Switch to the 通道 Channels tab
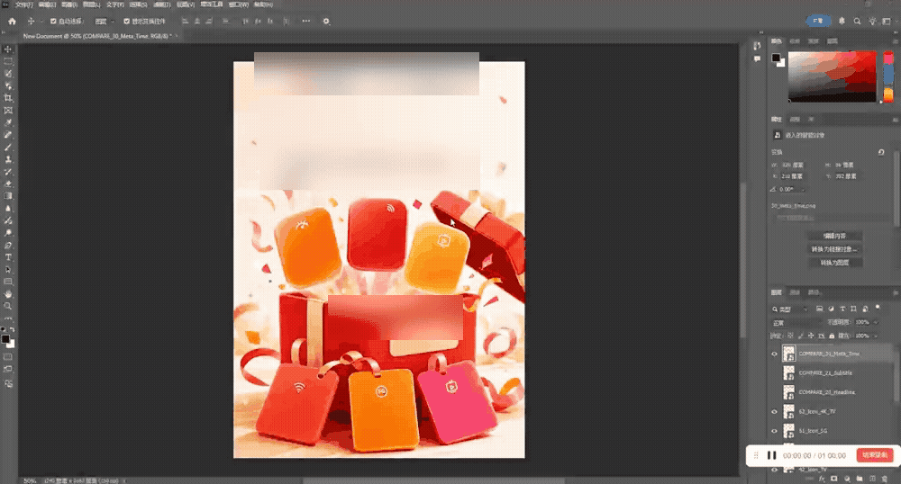This screenshot has width=901, height=484. coord(795,292)
